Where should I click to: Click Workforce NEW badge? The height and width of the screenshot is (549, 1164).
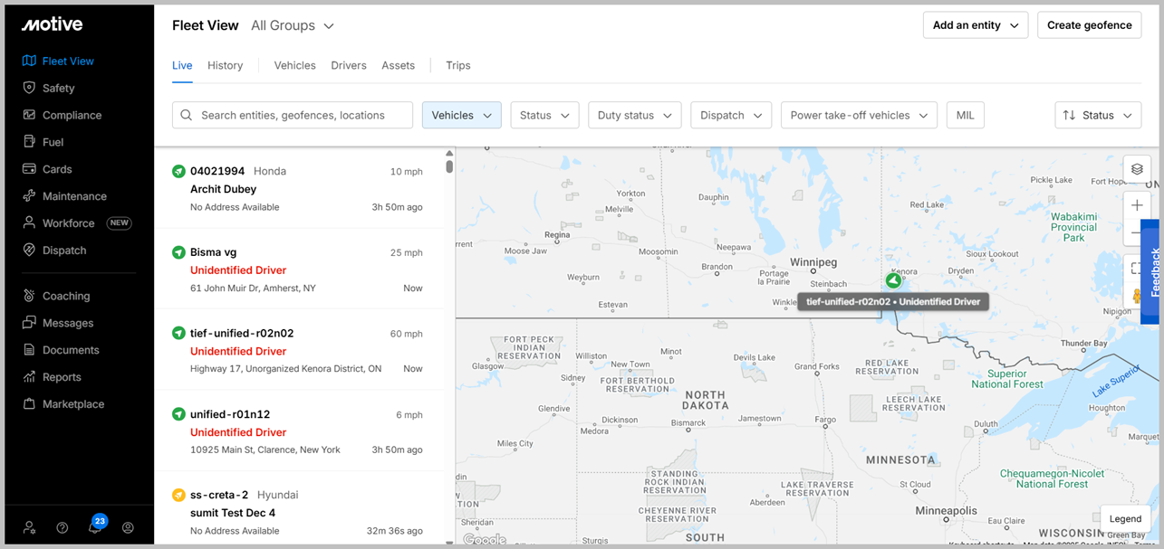(x=119, y=223)
